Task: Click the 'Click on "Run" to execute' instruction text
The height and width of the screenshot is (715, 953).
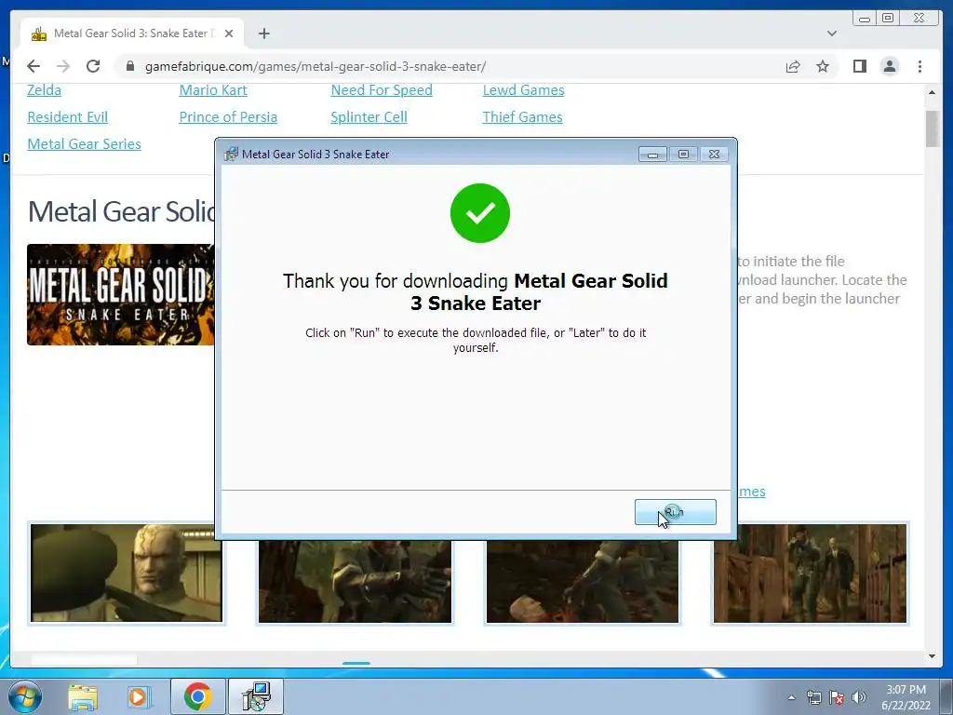Action: (x=476, y=341)
